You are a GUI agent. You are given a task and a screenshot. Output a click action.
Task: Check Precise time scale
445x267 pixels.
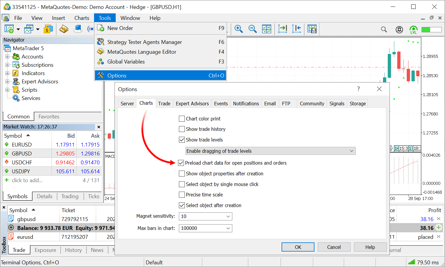(182, 195)
